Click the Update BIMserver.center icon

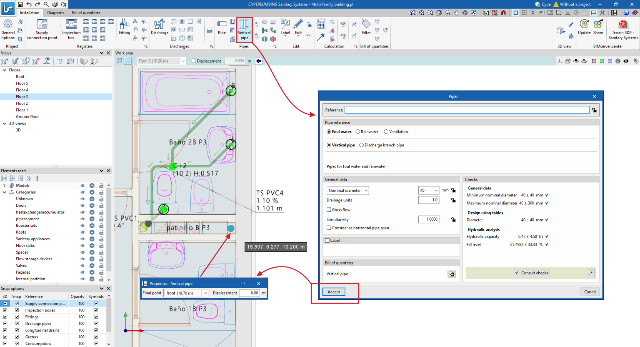[584, 27]
